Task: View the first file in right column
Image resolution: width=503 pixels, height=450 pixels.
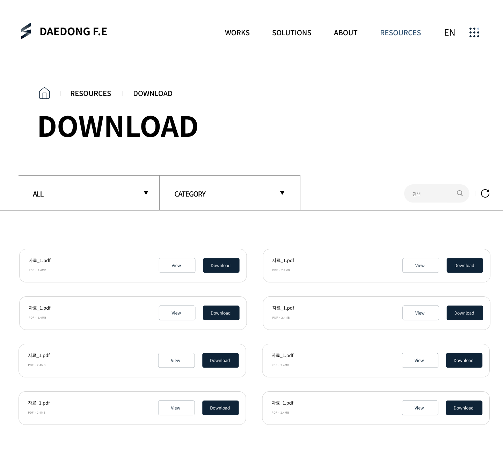Action: click(x=420, y=265)
